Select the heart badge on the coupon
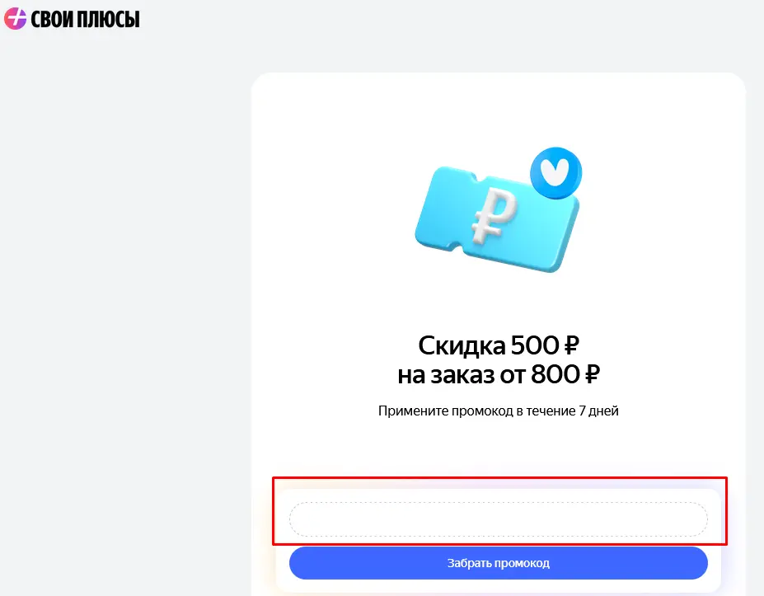This screenshot has height=596, width=764. click(x=556, y=172)
